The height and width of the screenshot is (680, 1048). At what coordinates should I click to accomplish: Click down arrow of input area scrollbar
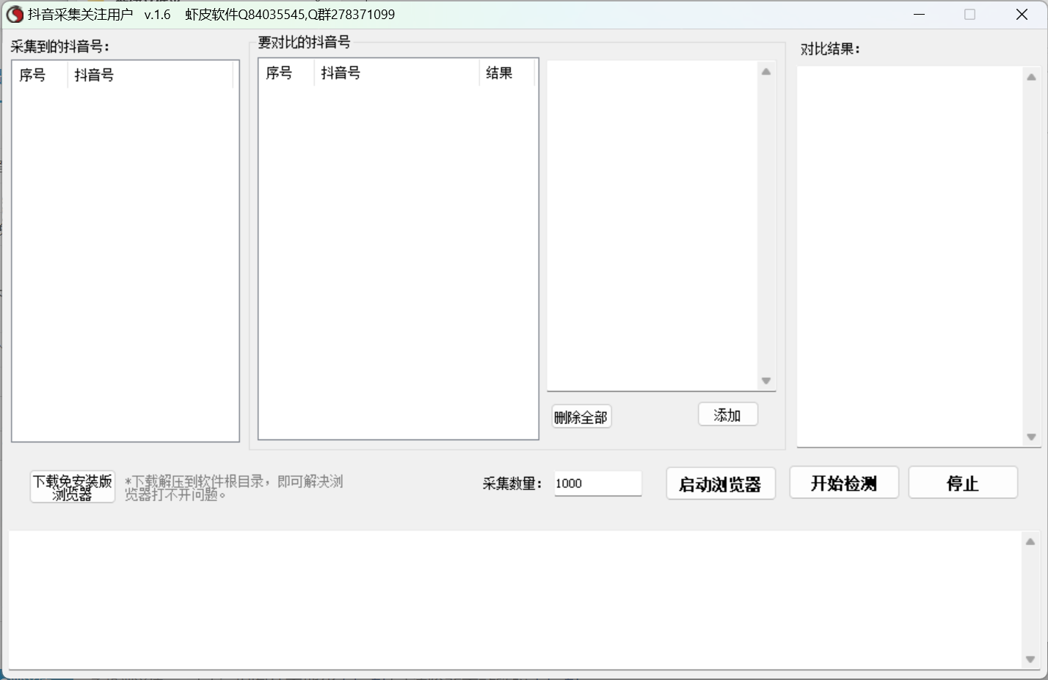(x=766, y=381)
